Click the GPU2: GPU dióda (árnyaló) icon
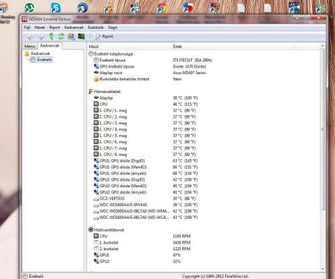 point(96,192)
